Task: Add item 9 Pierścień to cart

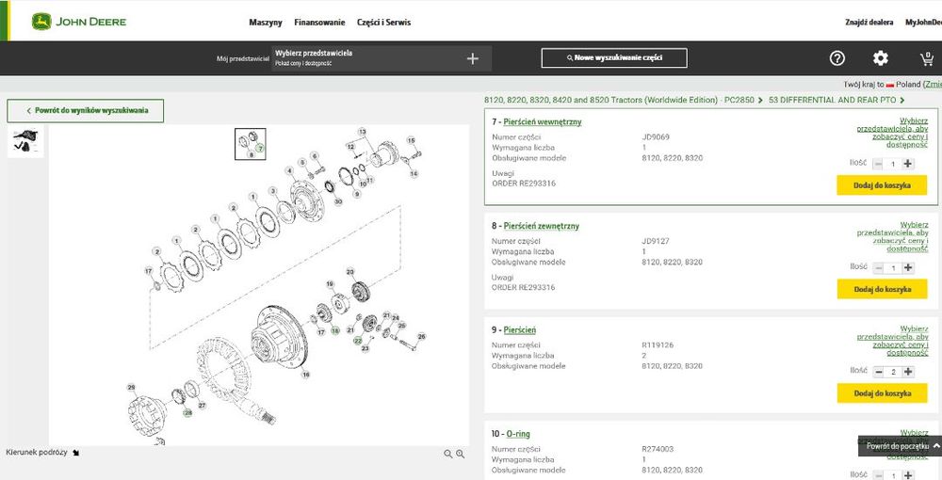Action: (x=882, y=393)
